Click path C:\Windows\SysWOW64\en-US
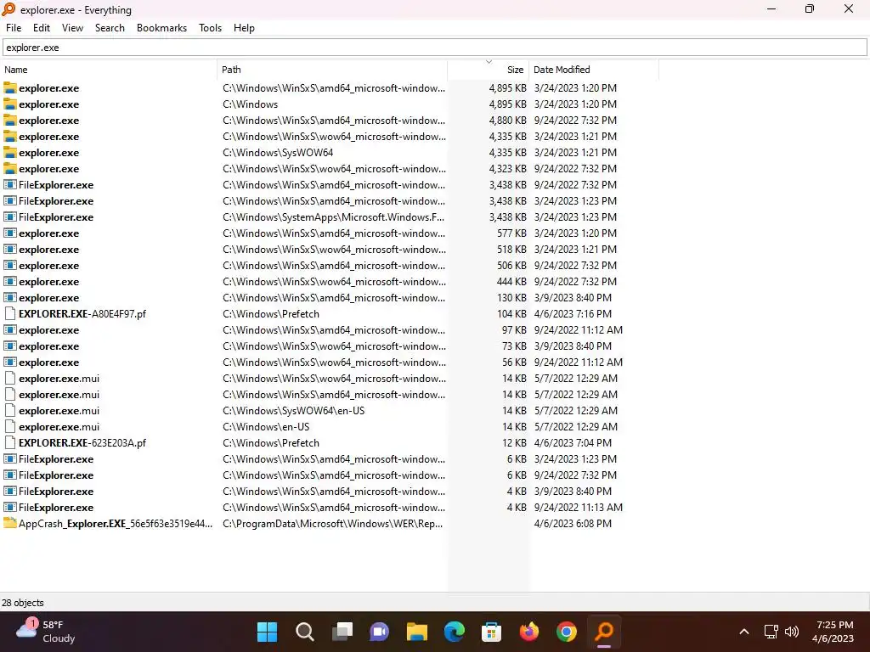The image size is (870, 652). click(293, 411)
